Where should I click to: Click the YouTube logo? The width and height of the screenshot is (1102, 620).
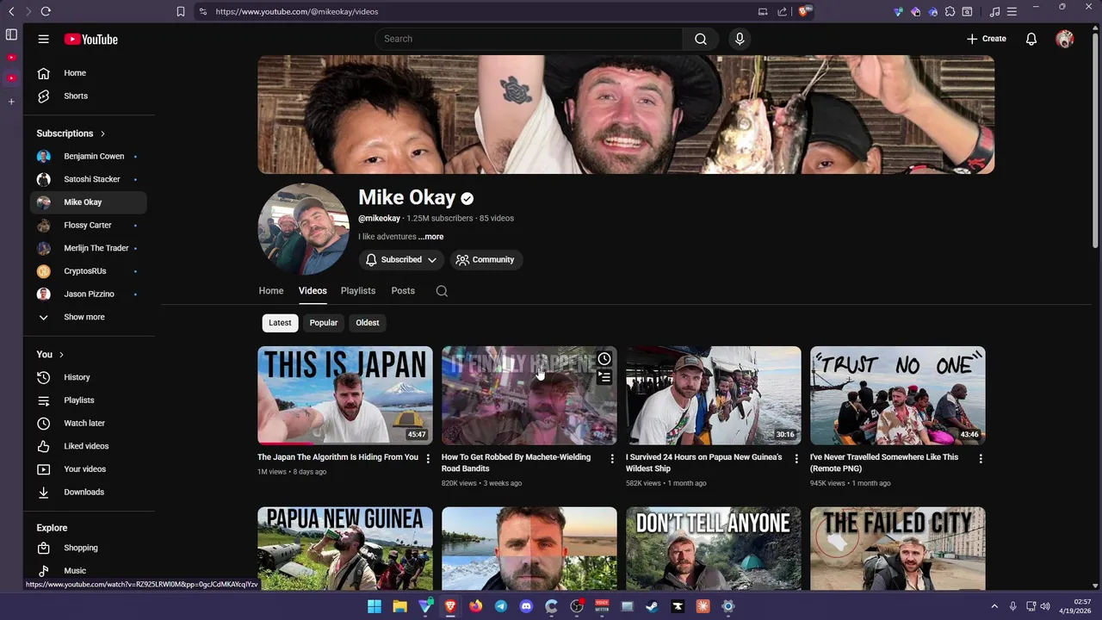[90, 39]
